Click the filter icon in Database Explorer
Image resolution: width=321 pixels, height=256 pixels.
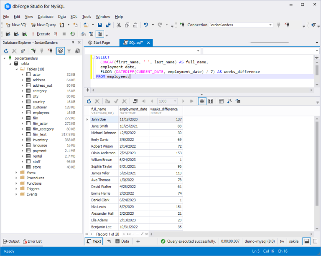click(69, 51)
